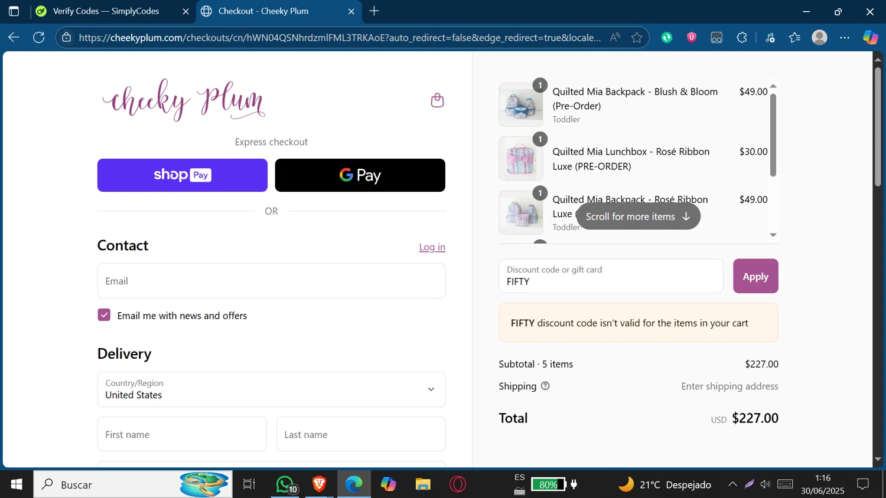Switch to Verify Codes — SimplyCodes tab
The width and height of the screenshot is (886, 498).
click(106, 11)
